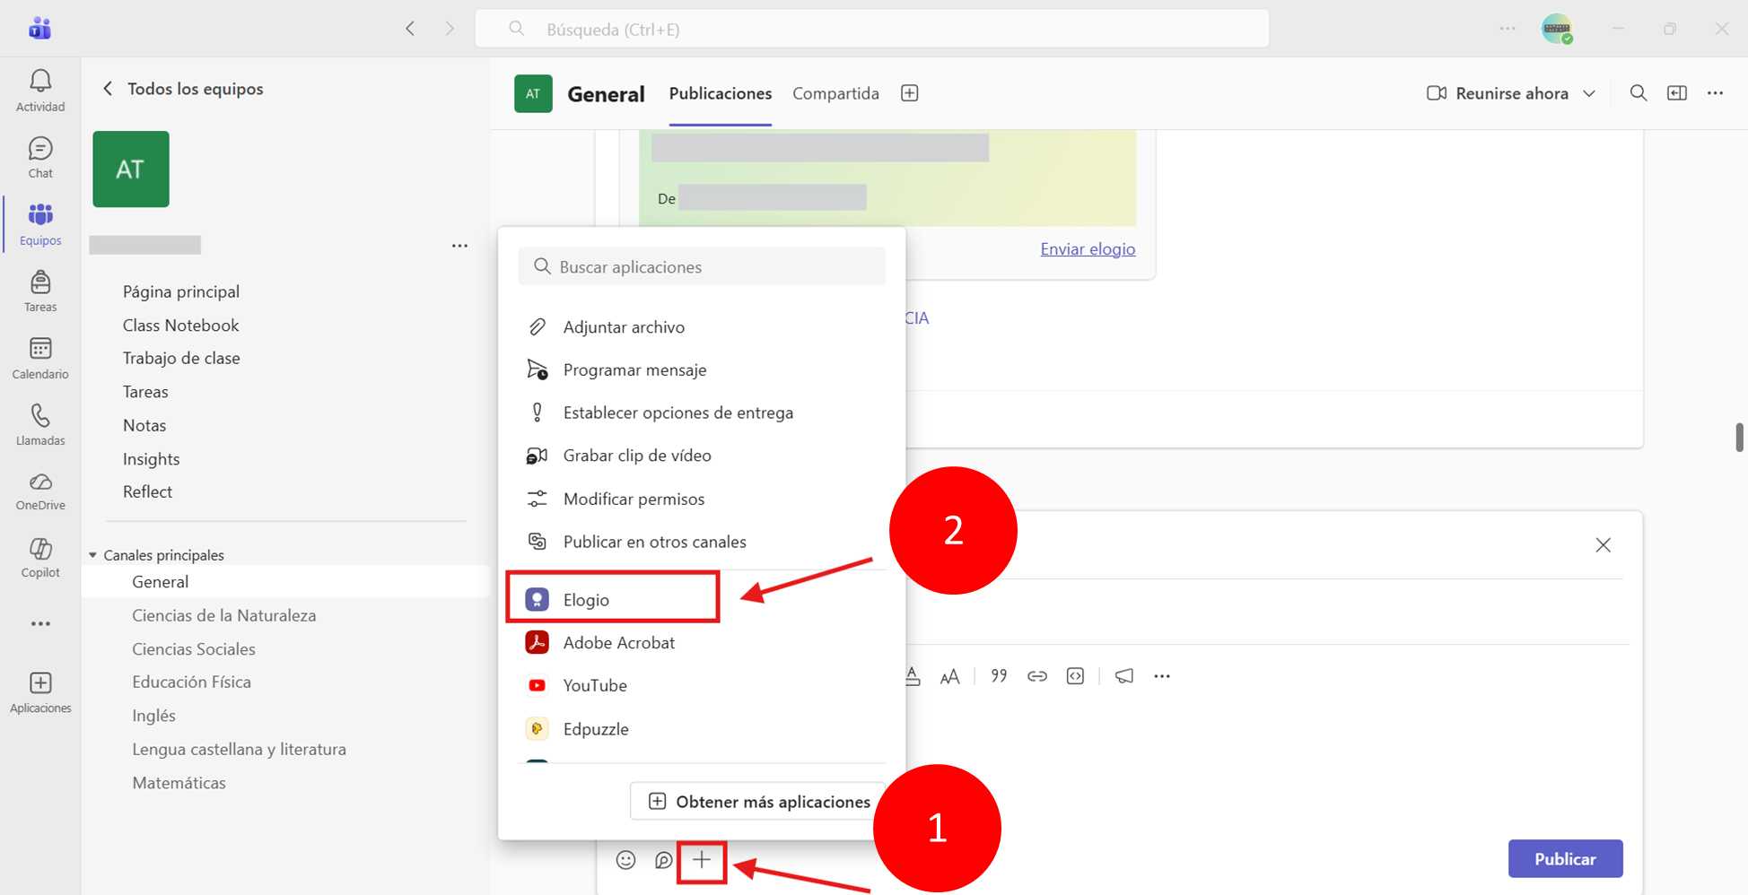This screenshot has width=1748, height=895.
Task: Switch to Compartida tab
Action: [x=835, y=93]
